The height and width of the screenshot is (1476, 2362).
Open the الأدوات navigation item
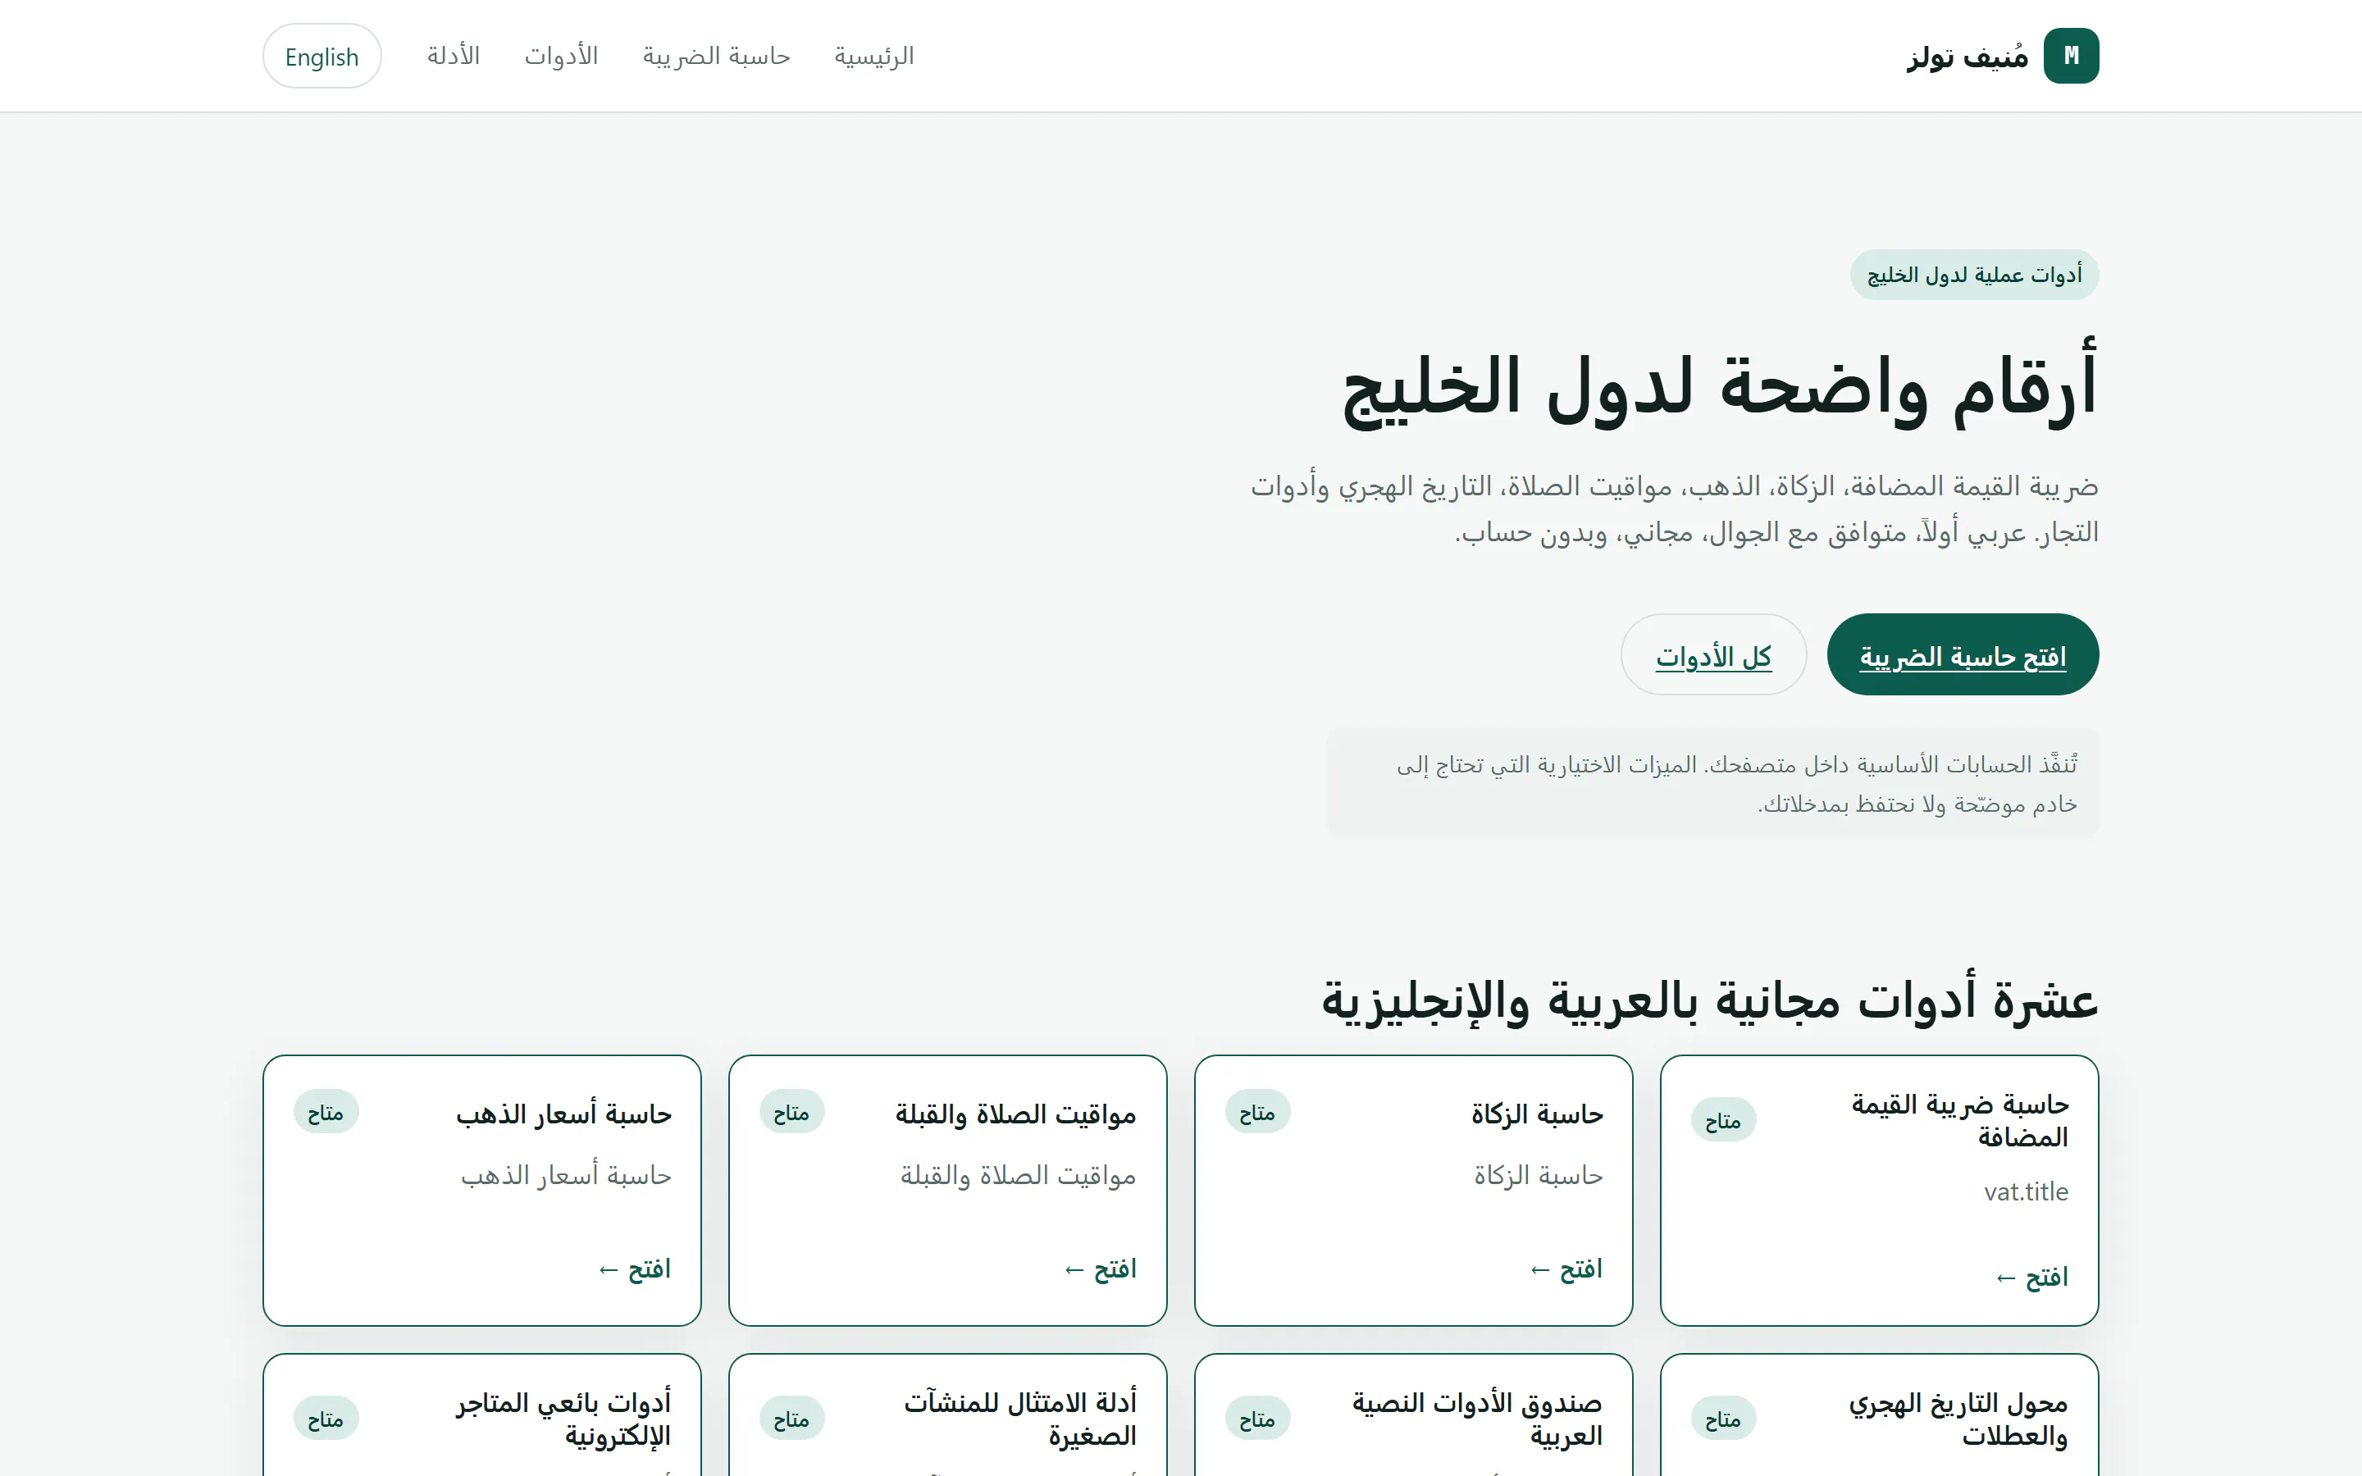pos(561,56)
